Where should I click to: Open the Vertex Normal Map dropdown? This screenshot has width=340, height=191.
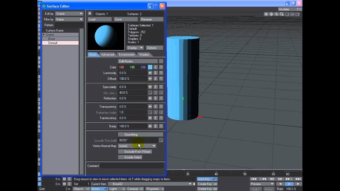point(137,146)
